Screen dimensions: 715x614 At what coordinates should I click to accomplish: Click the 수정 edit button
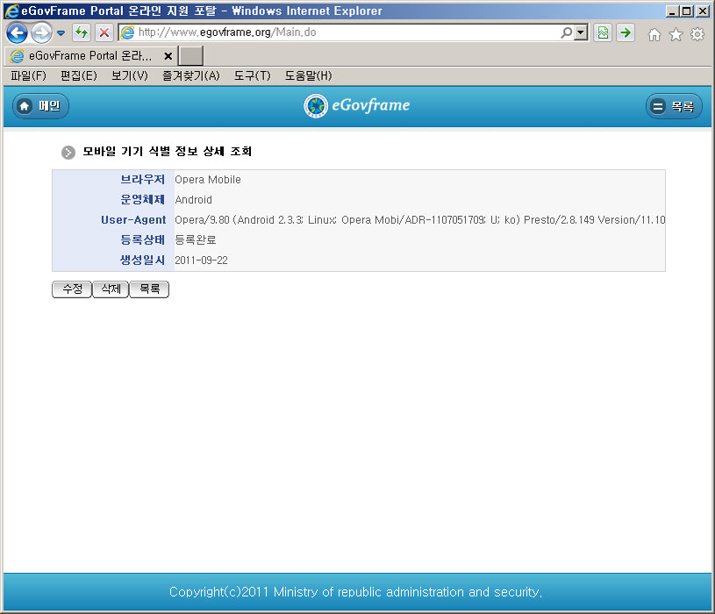pyautogui.click(x=72, y=289)
